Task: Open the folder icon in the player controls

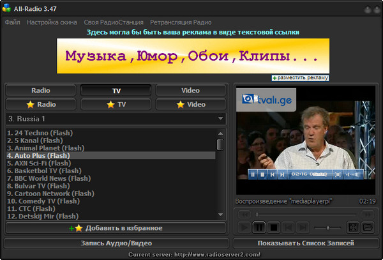Action: pyautogui.click(x=368, y=227)
